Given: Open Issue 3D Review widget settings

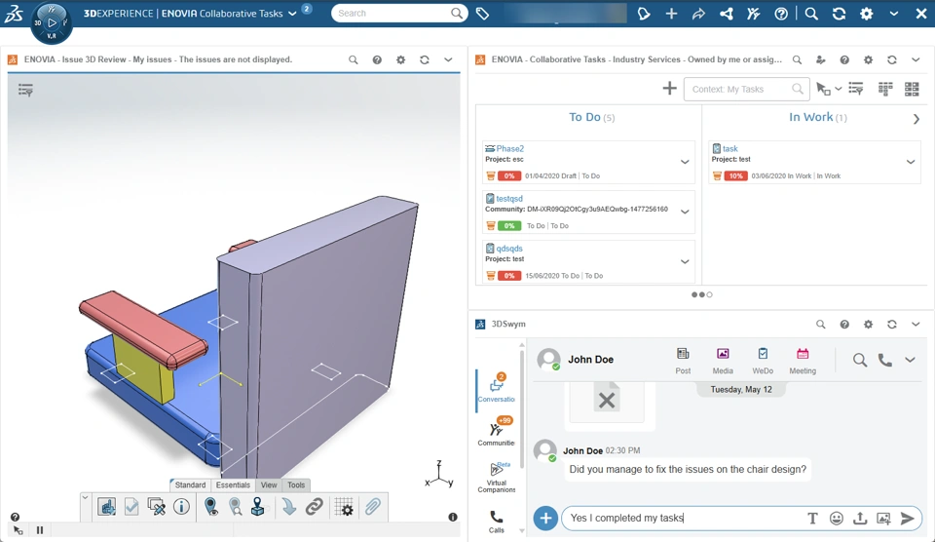Looking at the screenshot, I should (400, 59).
